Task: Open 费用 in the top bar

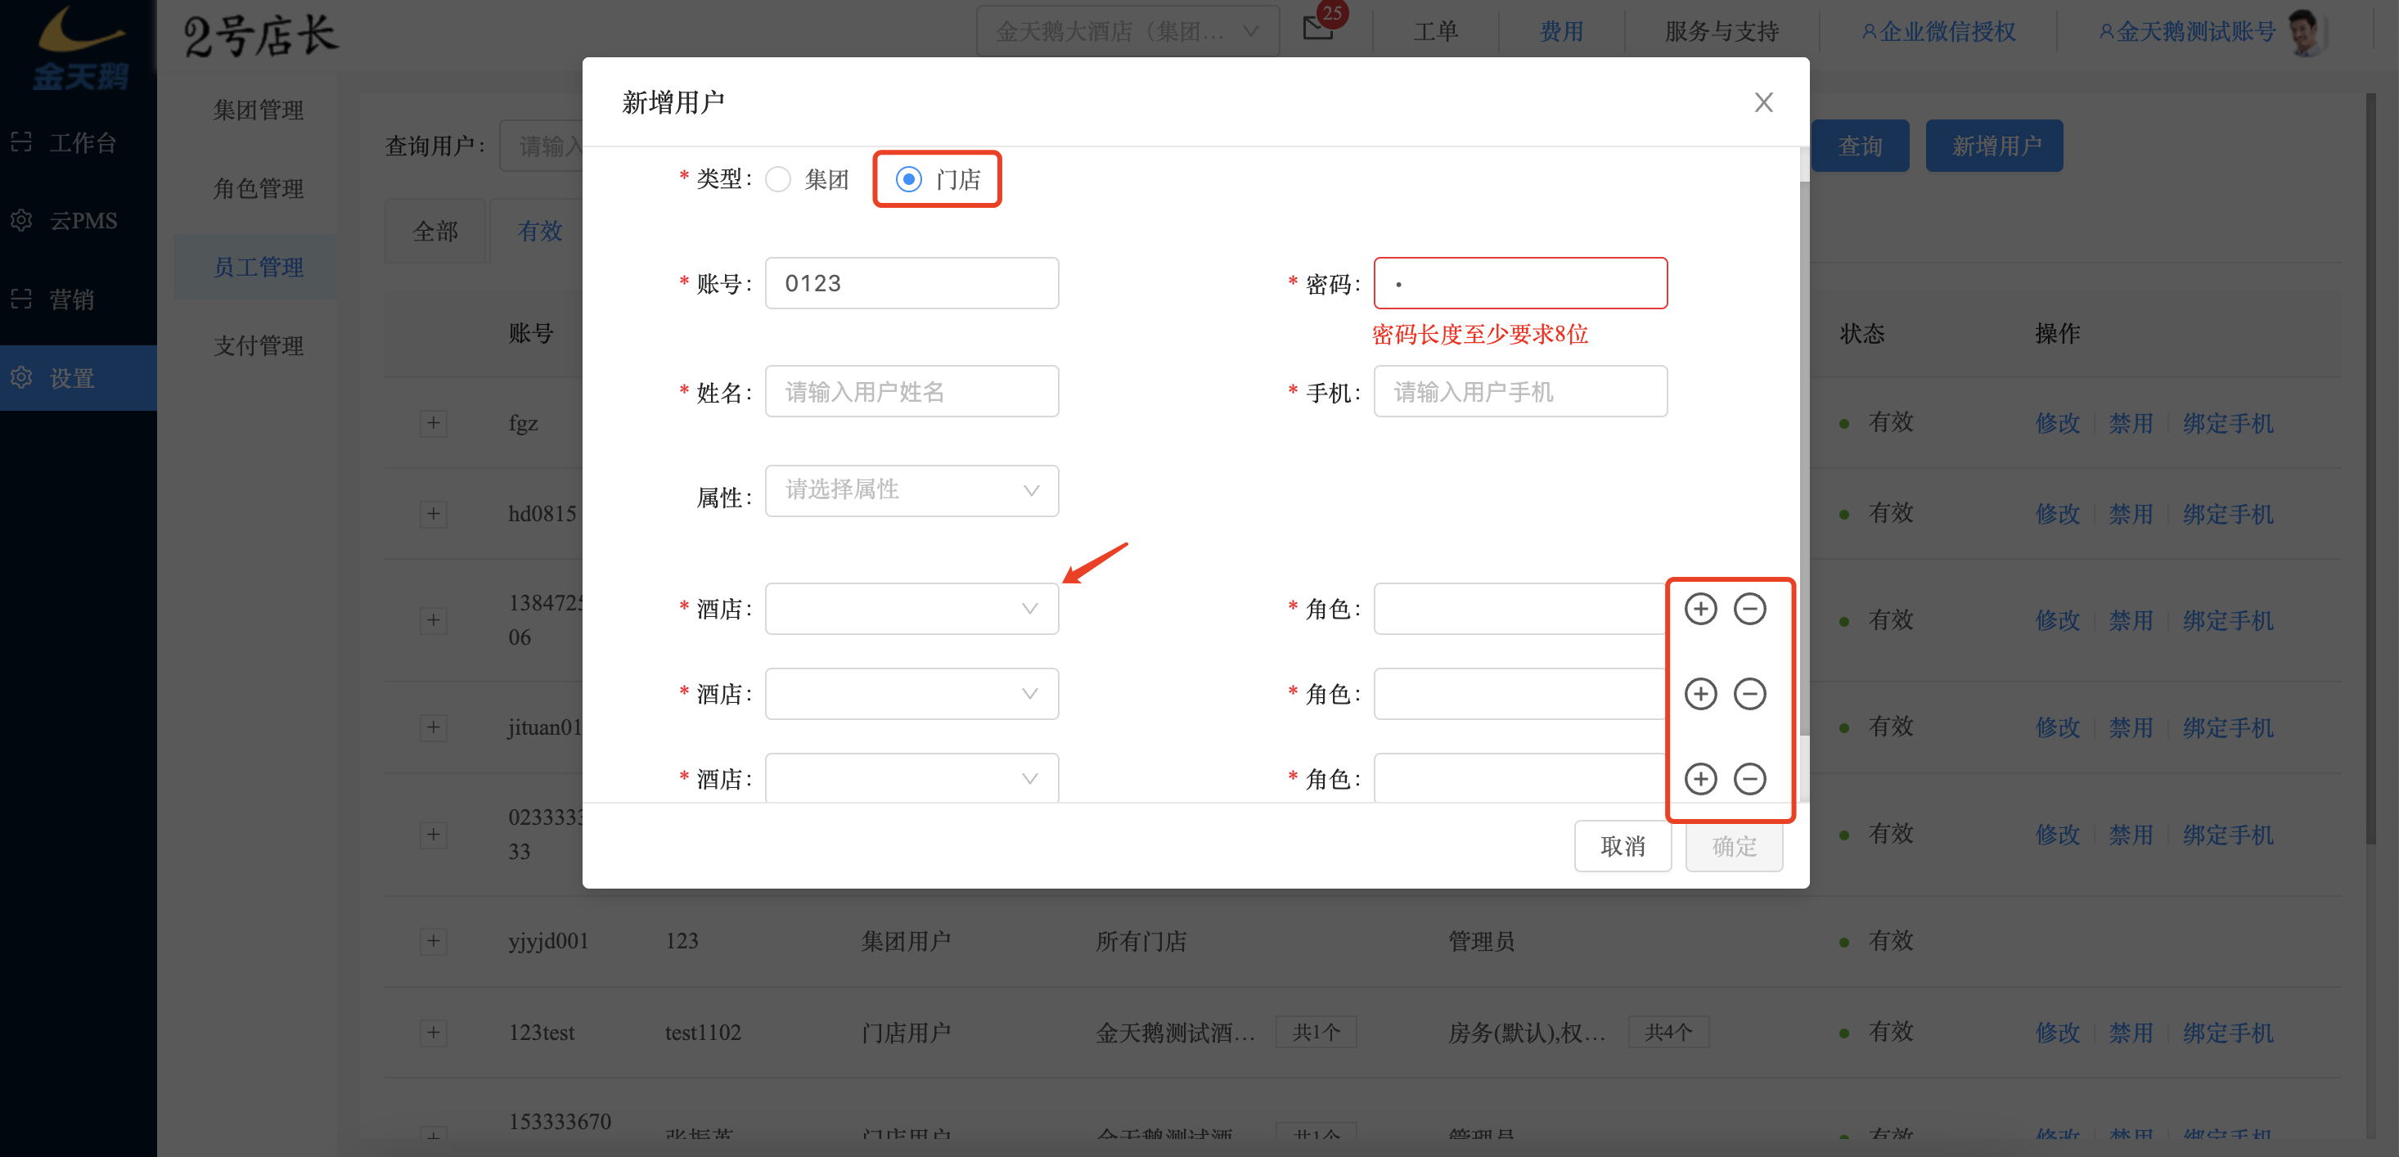Action: pyautogui.click(x=1561, y=32)
